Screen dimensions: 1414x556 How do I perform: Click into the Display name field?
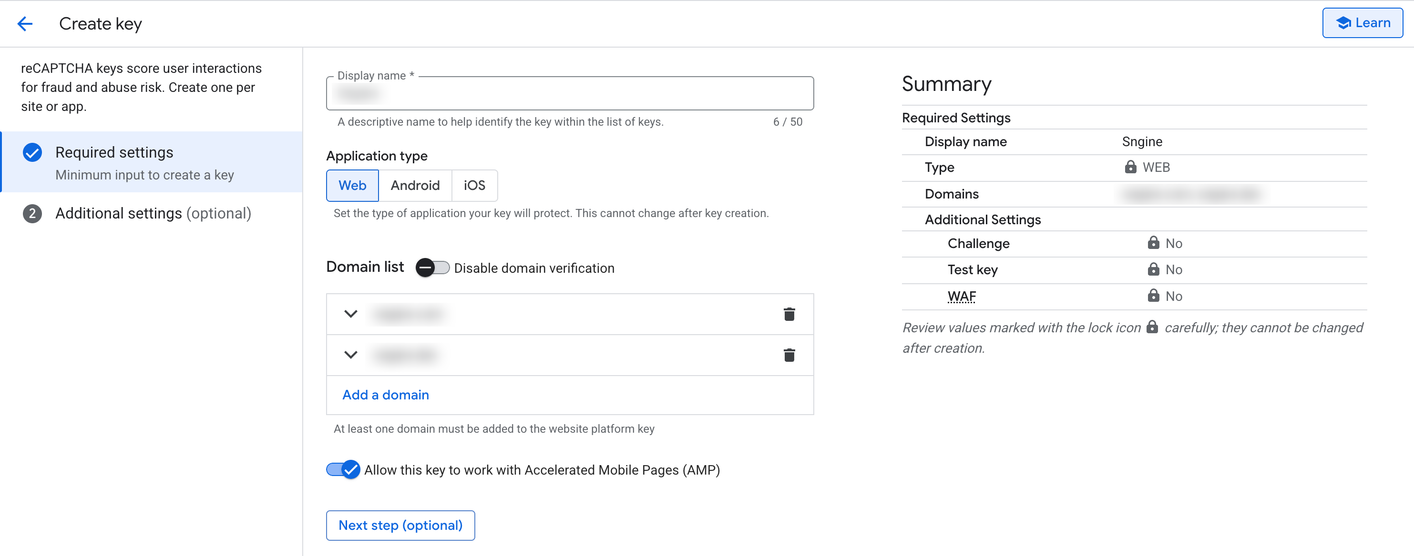point(569,94)
